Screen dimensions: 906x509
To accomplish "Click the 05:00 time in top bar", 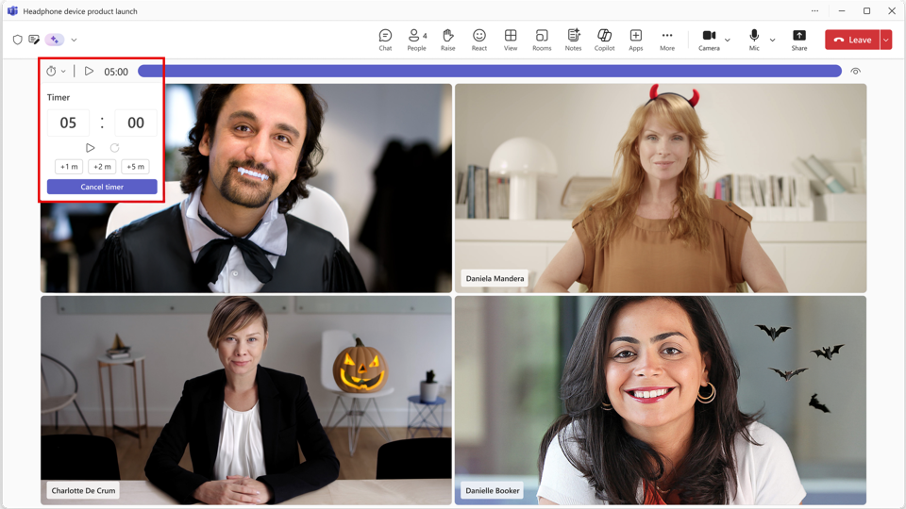I will [116, 72].
